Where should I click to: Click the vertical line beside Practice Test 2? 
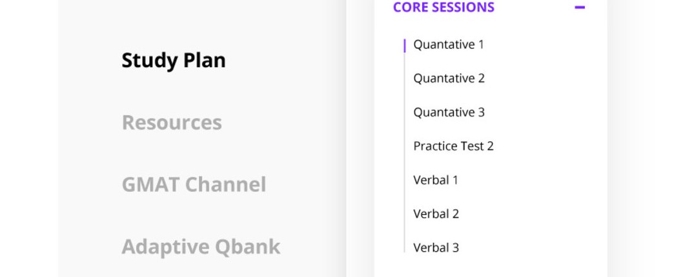tap(404, 146)
